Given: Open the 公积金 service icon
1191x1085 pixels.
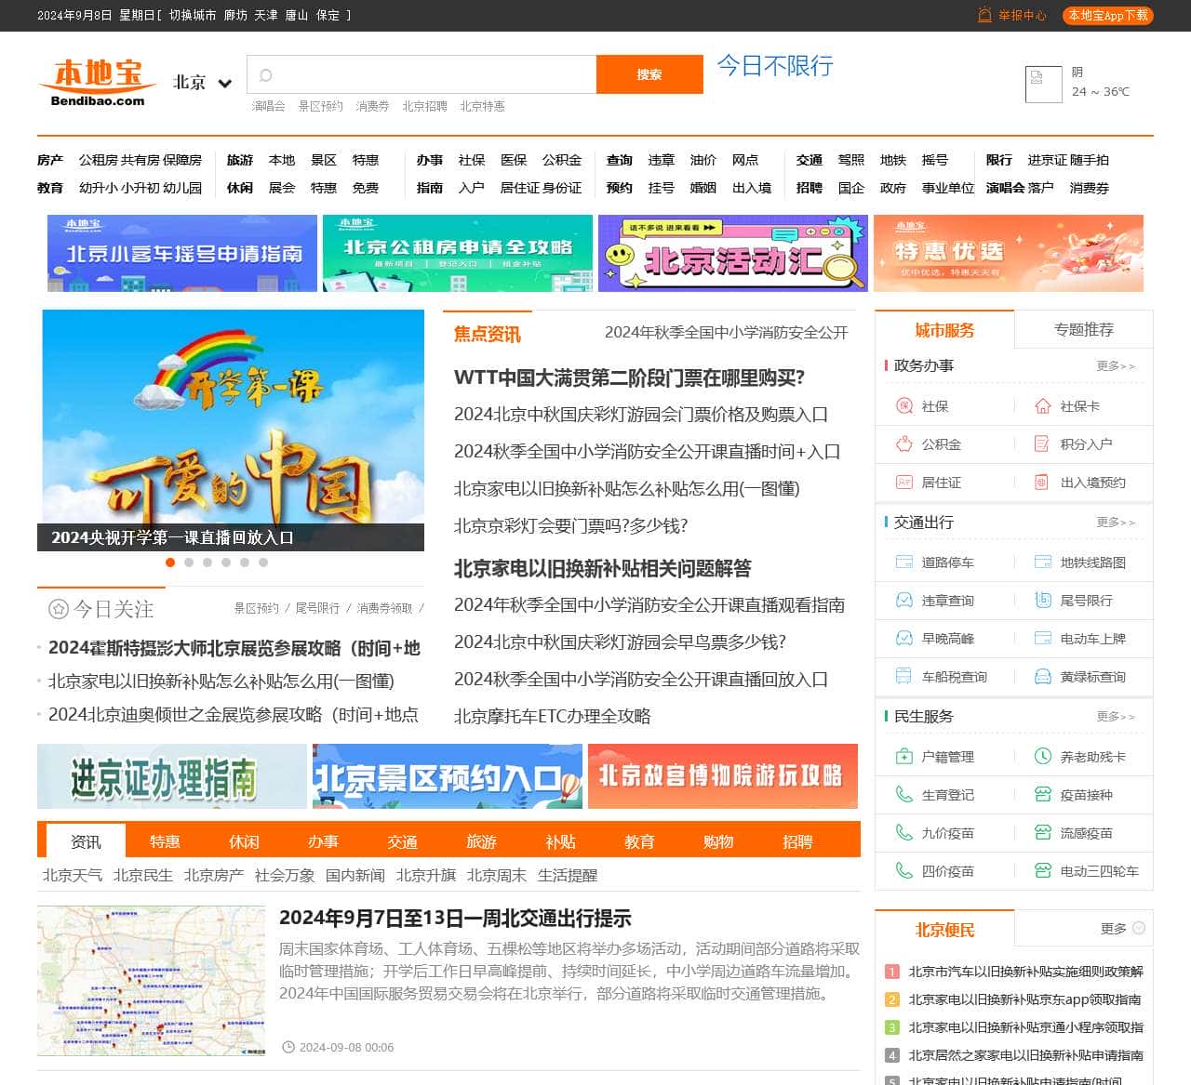Looking at the screenshot, I should pyautogui.click(x=903, y=444).
